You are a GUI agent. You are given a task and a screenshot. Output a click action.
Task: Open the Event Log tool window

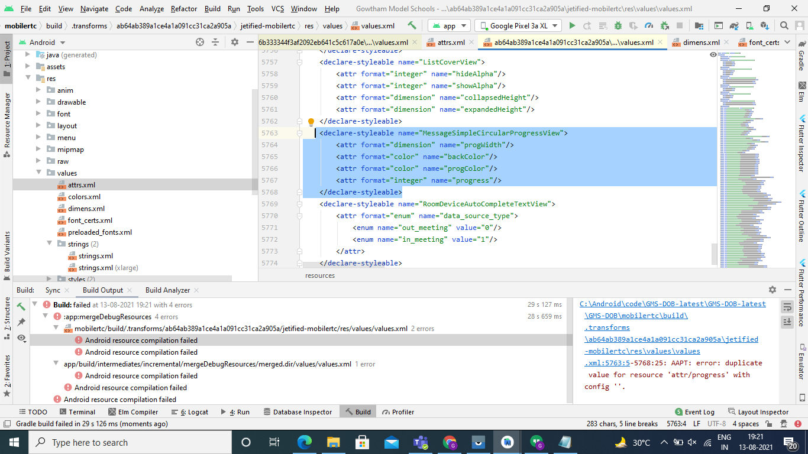pyautogui.click(x=694, y=412)
